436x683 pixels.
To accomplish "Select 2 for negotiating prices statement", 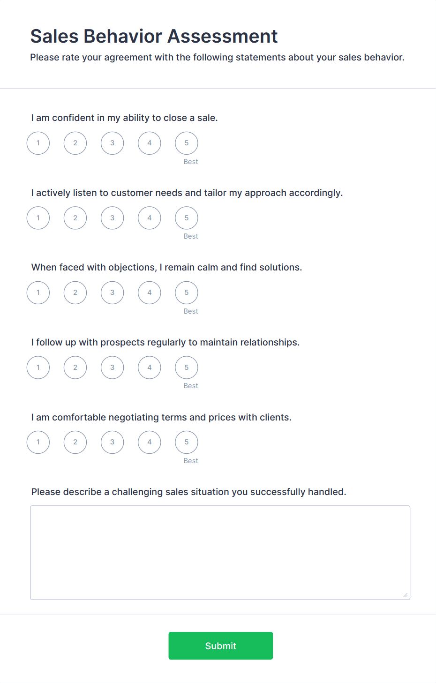I will click(x=75, y=442).
